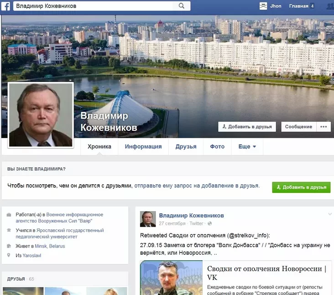Viewport: 334px width, 295px height.
Task: Open the Друзья tab
Action: pyautogui.click(x=186, y=146)
